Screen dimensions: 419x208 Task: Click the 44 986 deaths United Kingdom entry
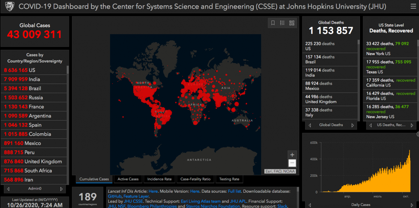click(330, 99)
